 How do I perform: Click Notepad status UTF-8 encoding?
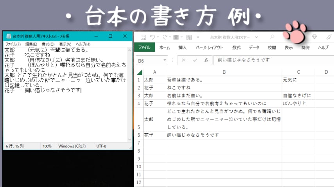click(101, 146)
